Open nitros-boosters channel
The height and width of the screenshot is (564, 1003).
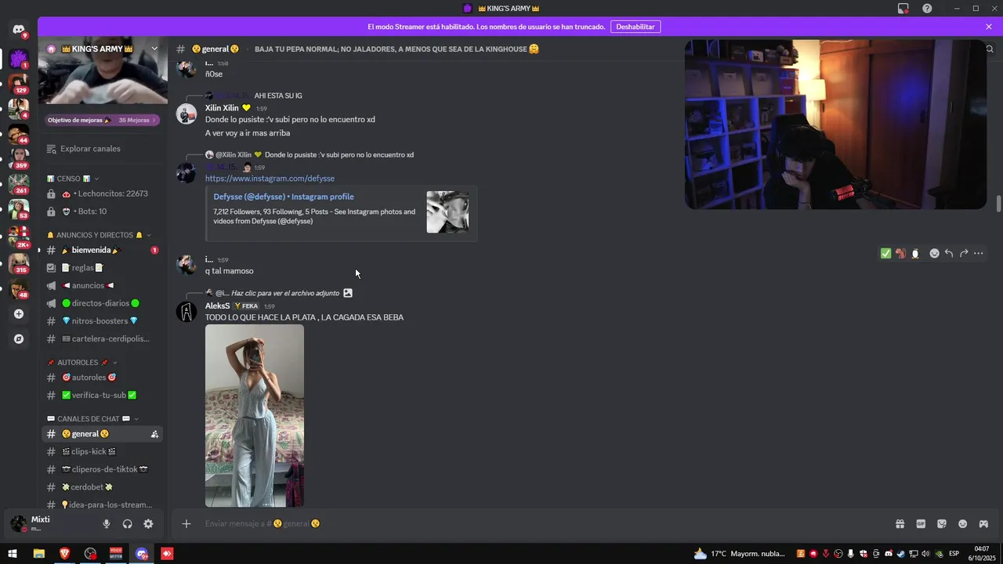[102, 321]
